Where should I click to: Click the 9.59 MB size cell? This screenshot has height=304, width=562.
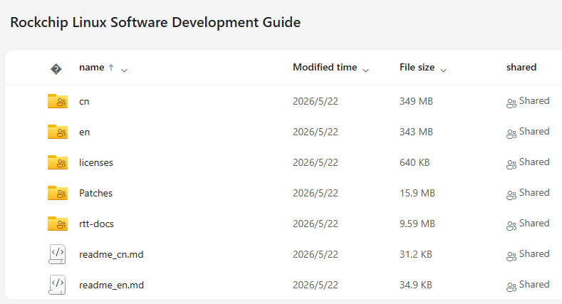coord(417,224)
